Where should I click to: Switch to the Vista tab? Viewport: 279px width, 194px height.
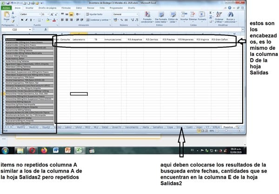[x=102, y=8]
